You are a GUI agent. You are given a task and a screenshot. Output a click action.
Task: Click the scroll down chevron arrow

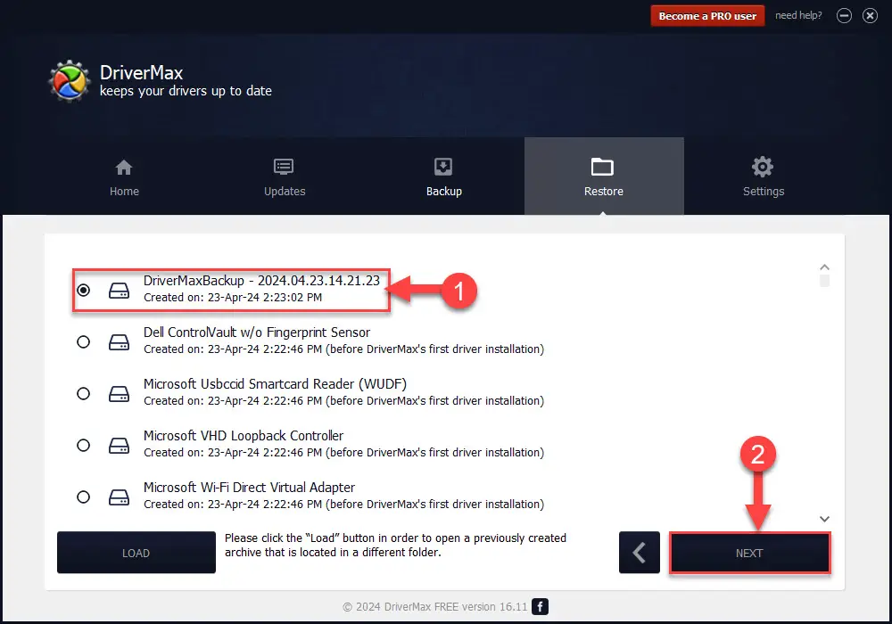[x=824, y=519]
